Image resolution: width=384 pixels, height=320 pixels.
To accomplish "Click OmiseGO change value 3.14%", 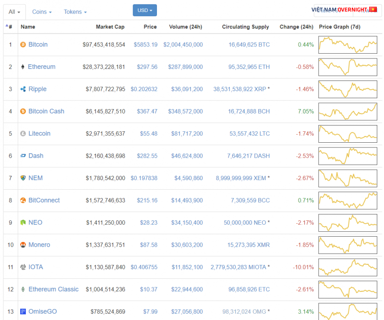I will coord(306,312).
